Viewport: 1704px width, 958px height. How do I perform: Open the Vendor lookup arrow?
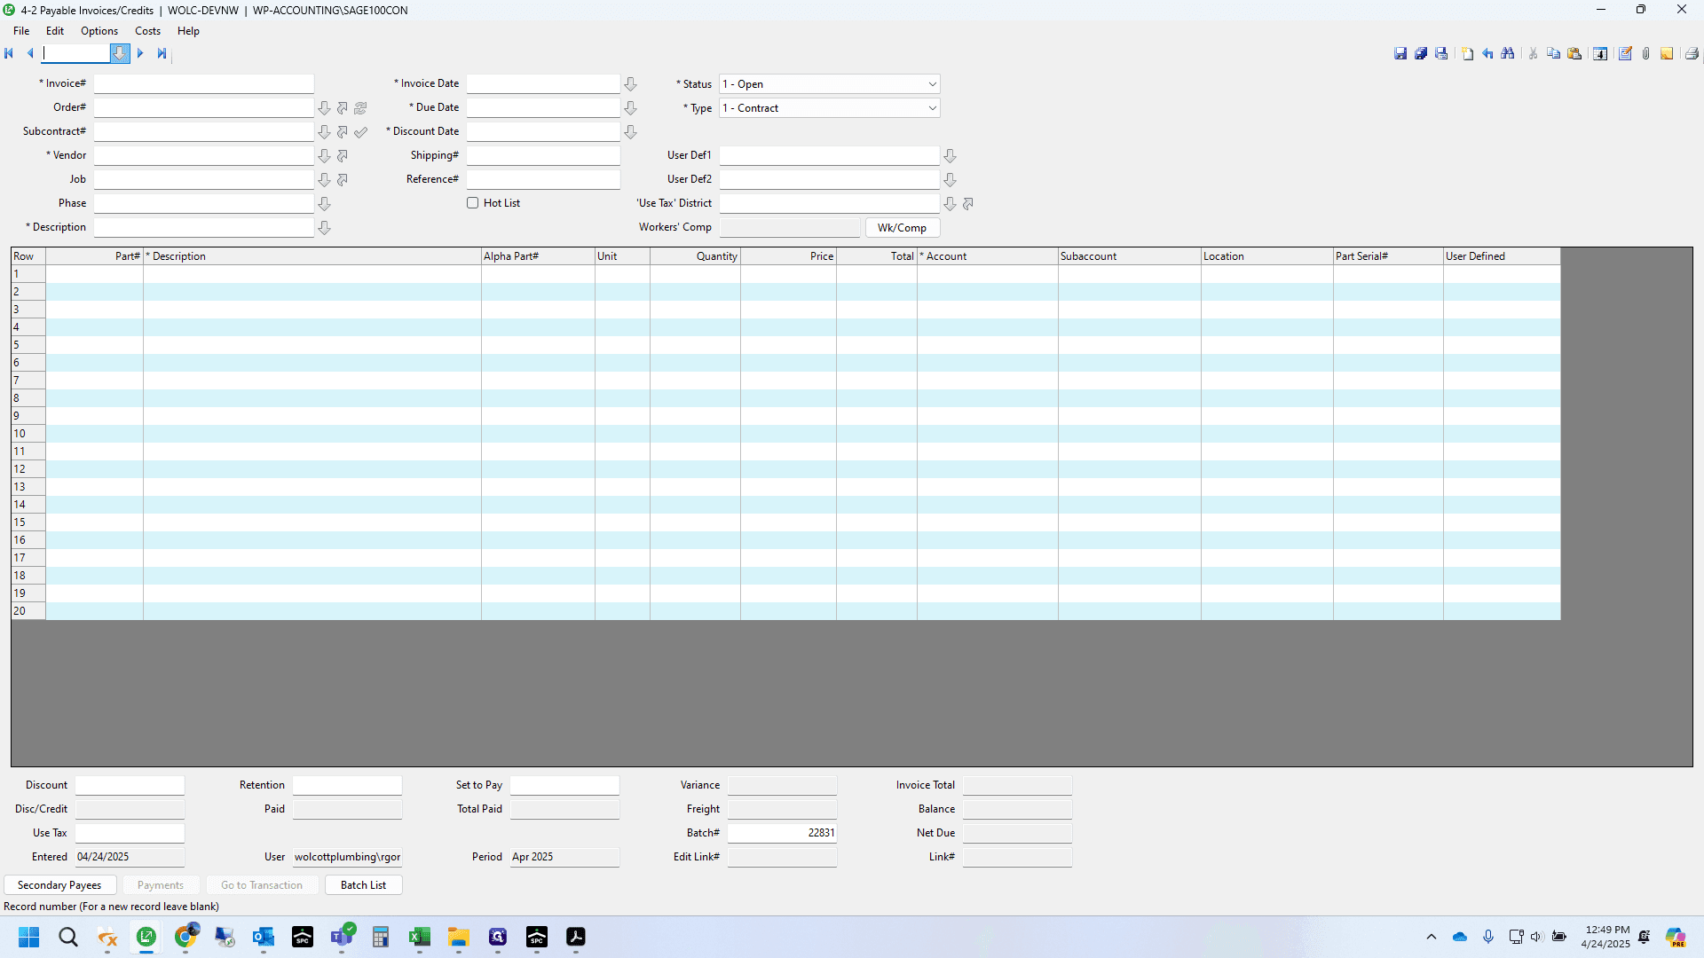[324, 156]
